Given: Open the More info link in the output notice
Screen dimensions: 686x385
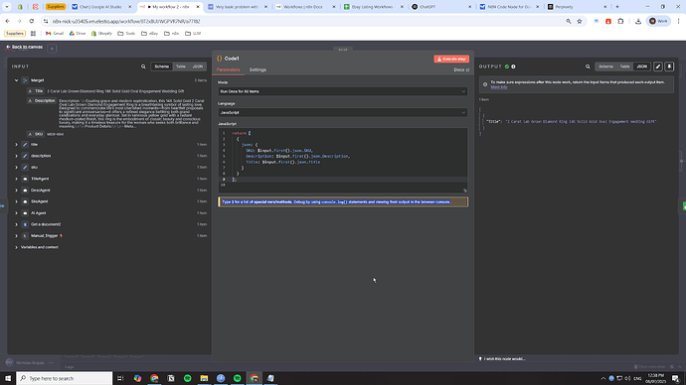Looking at the screenshot, I should (x=499, y=87).
